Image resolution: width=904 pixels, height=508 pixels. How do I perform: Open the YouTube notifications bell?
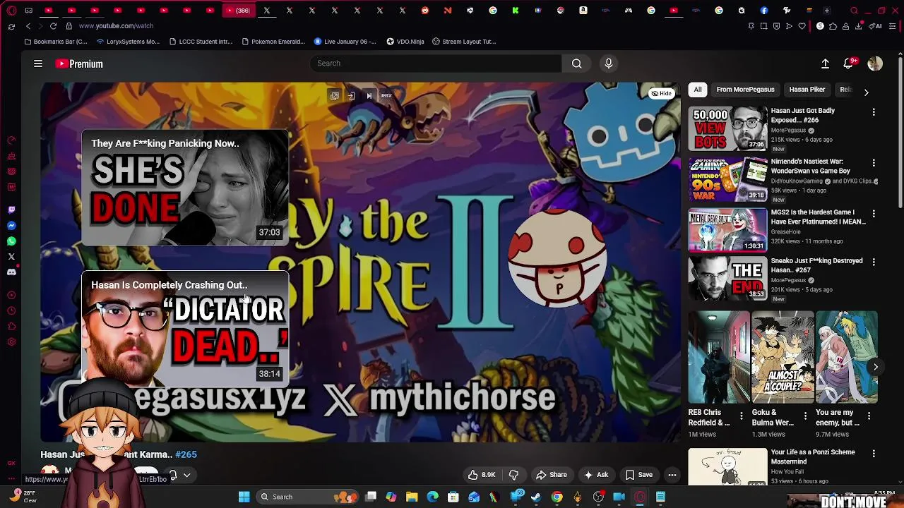point(849,64)
